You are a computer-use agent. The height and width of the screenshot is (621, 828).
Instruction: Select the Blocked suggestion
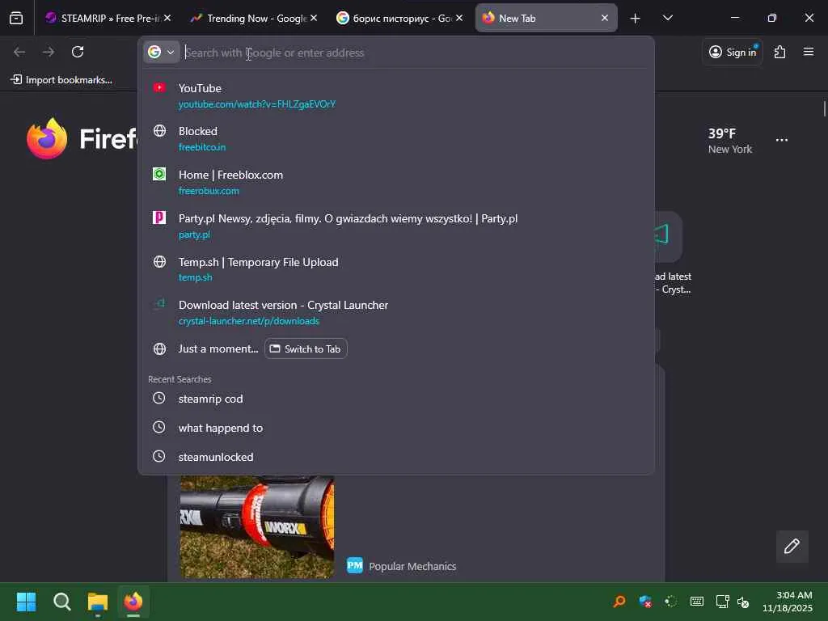pos(396,138)
